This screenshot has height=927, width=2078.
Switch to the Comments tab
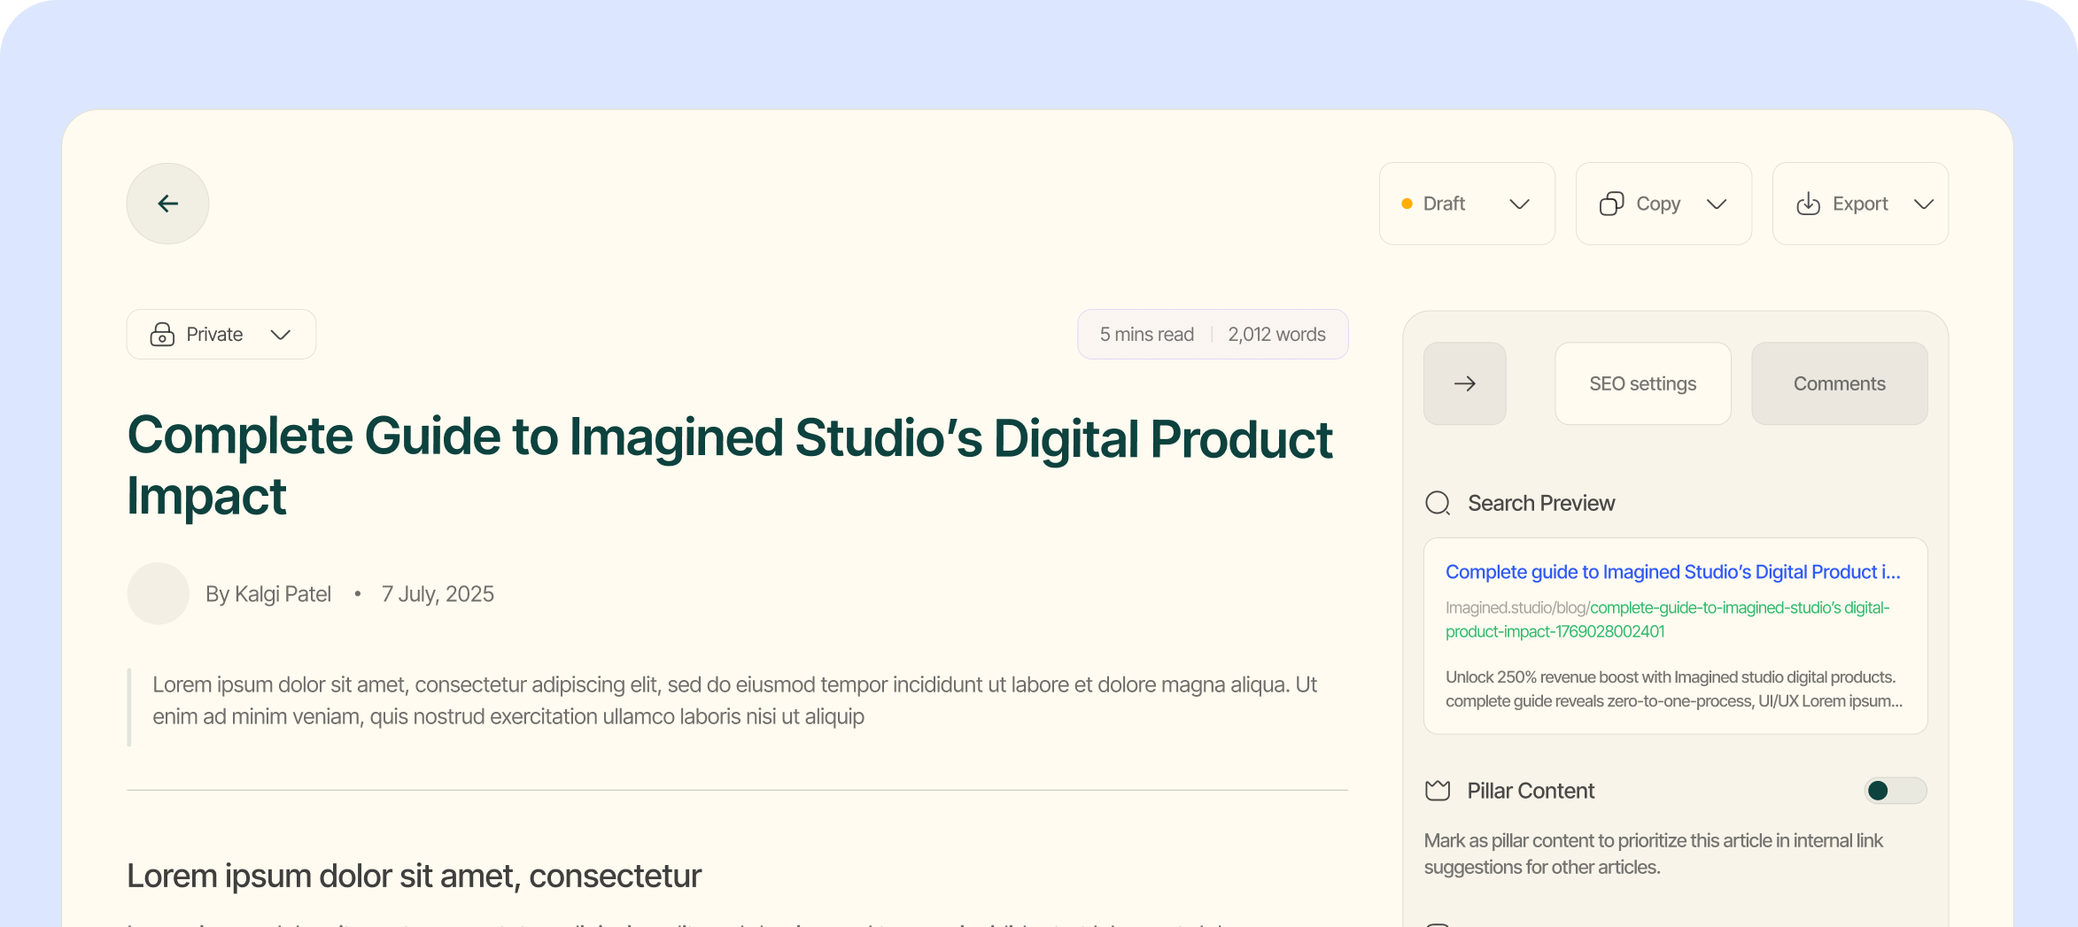[1839, 383]
